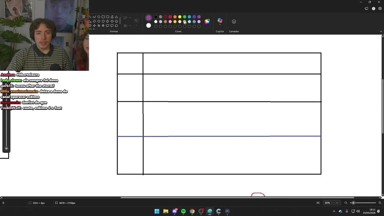Select Color 2 white swatch
Viewport: 384px width, 216px height.
point(148,25)
